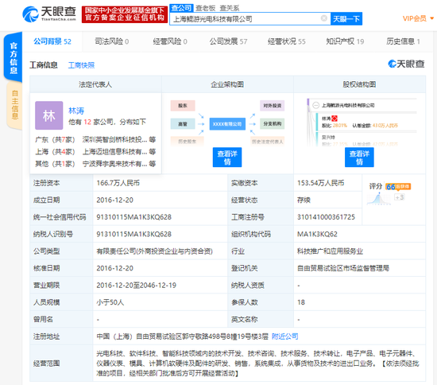View details of 企业架构图

click(x=227, y=157)
